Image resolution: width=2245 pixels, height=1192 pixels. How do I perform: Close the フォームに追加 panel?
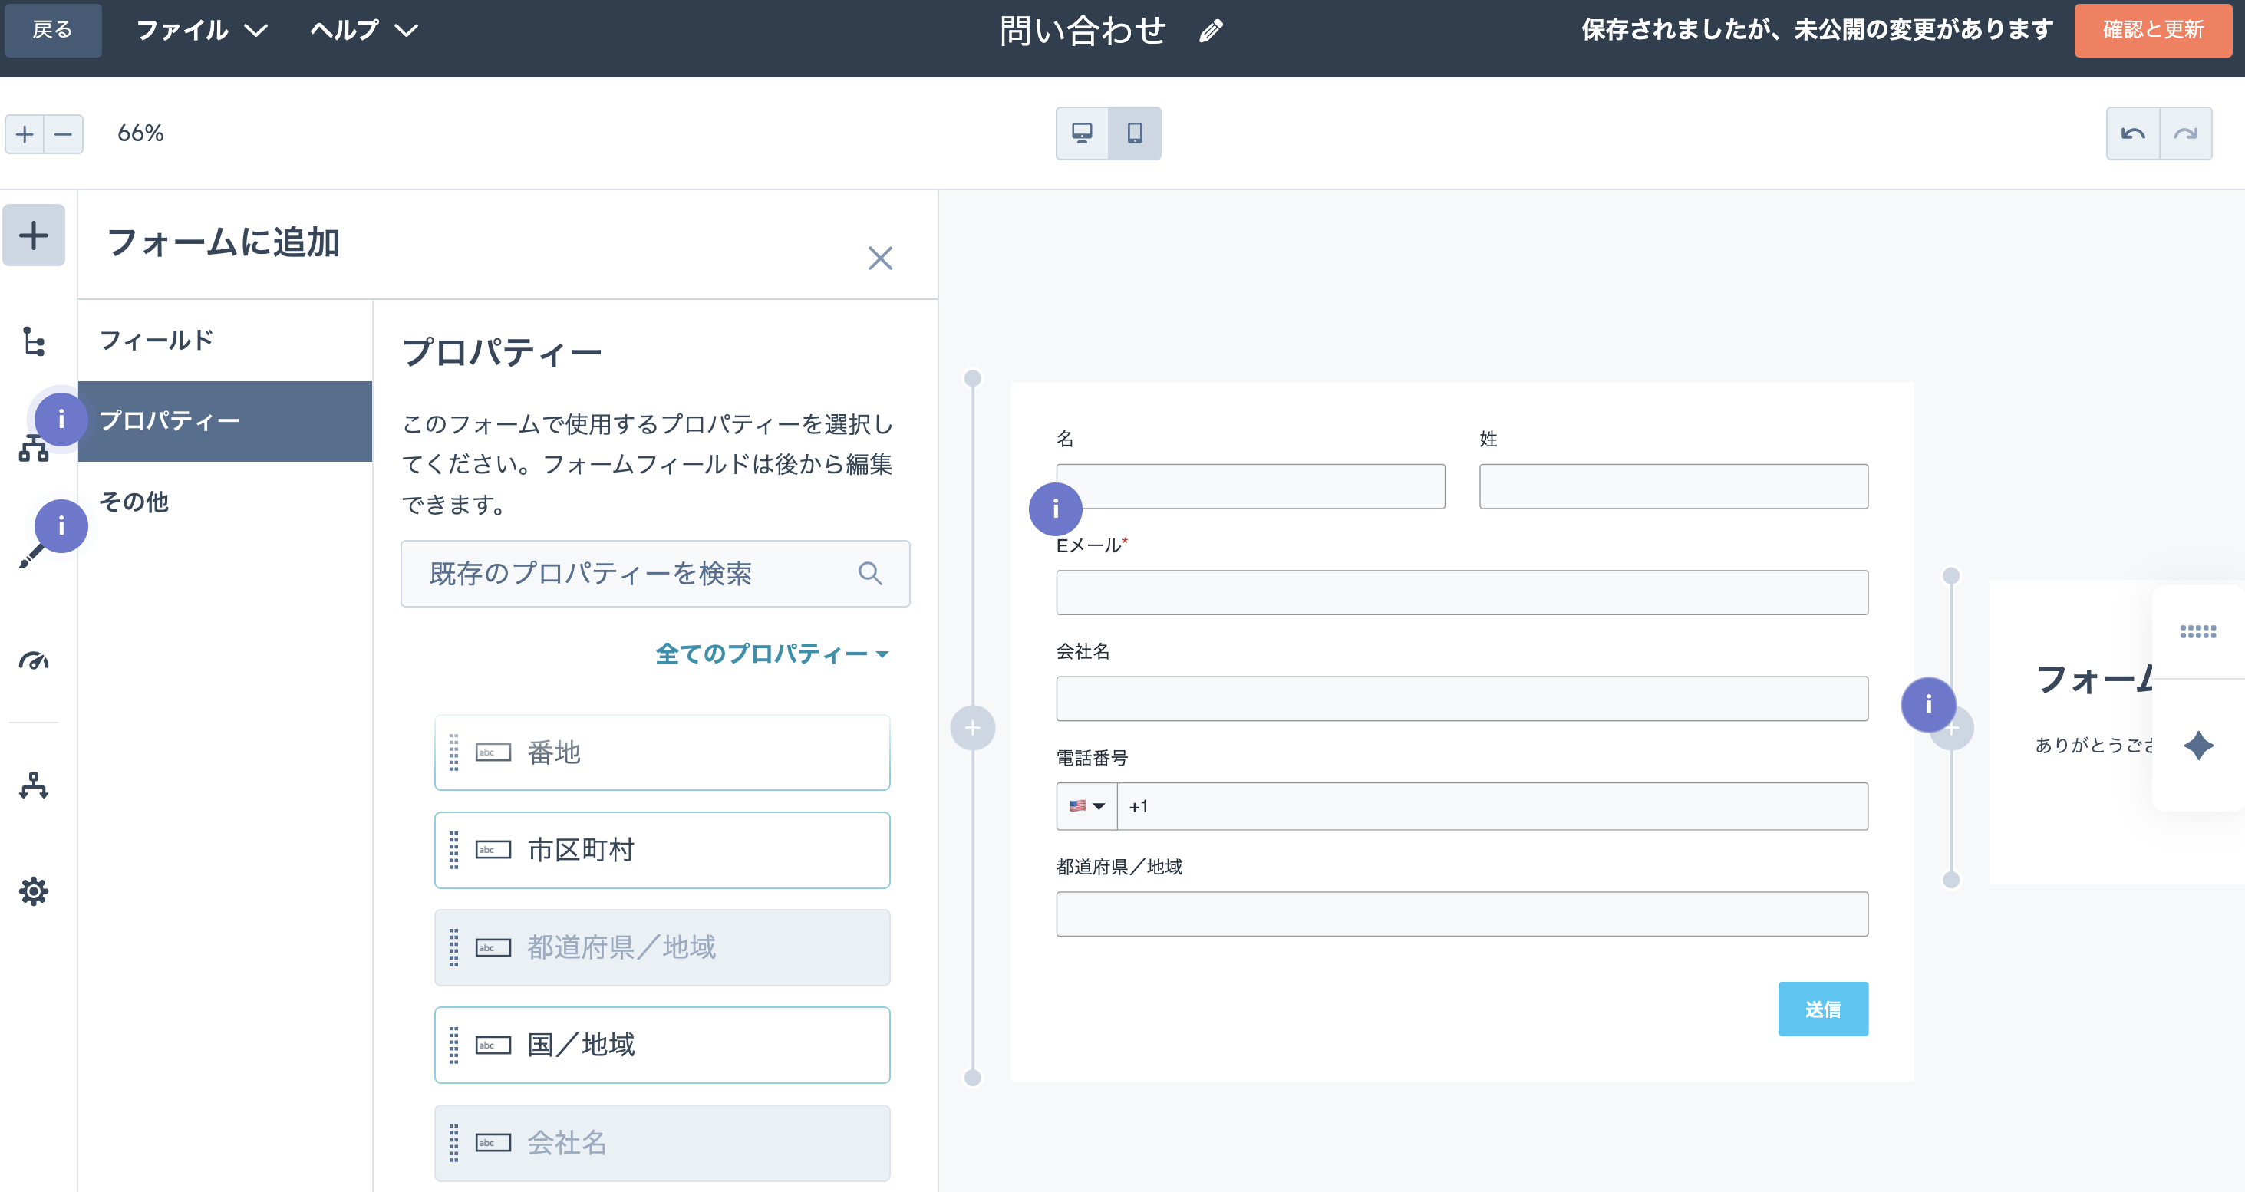tap(879, 258)
